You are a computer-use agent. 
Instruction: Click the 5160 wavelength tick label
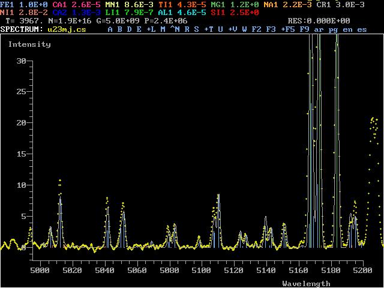(x=299, y=271)
